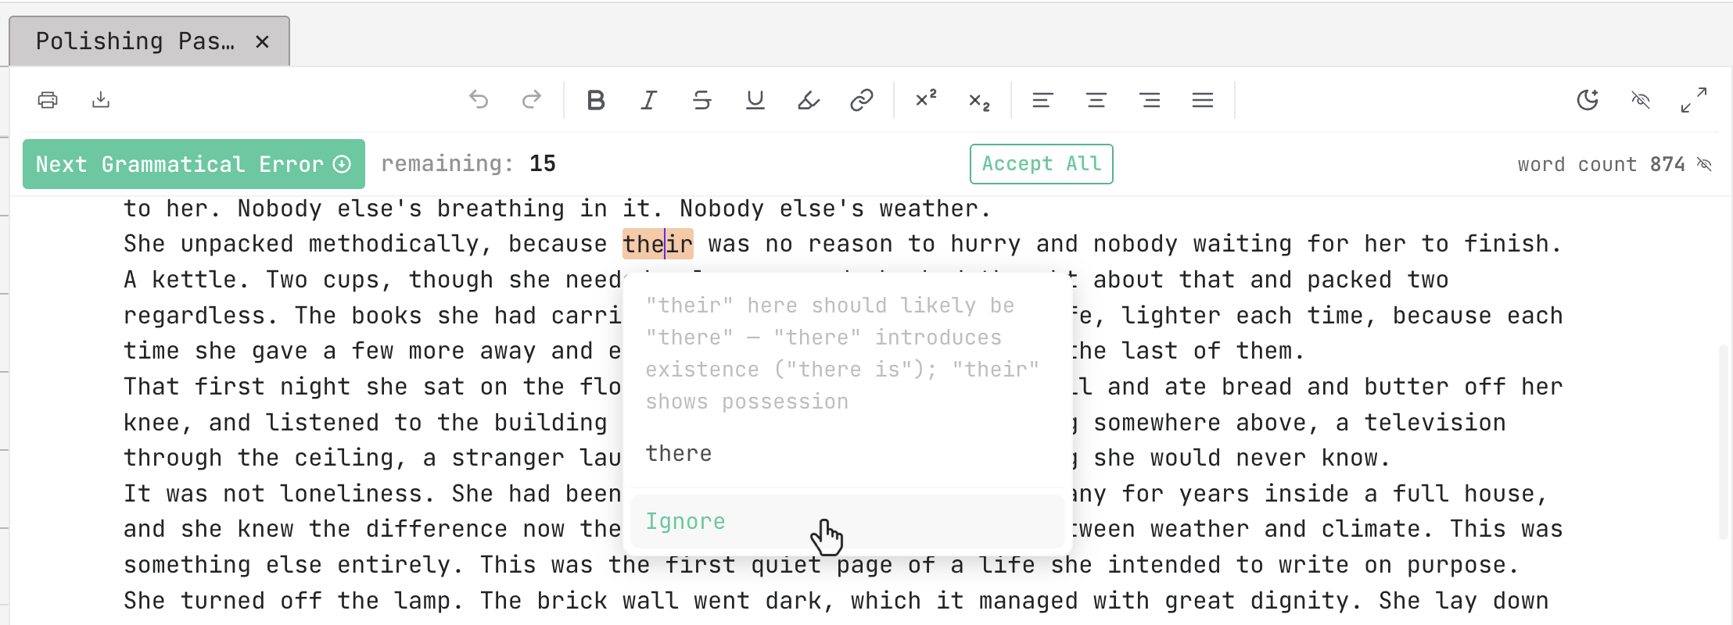Click the print icon
Viewport: 1733px width, 625px height.
pos(48,100)
